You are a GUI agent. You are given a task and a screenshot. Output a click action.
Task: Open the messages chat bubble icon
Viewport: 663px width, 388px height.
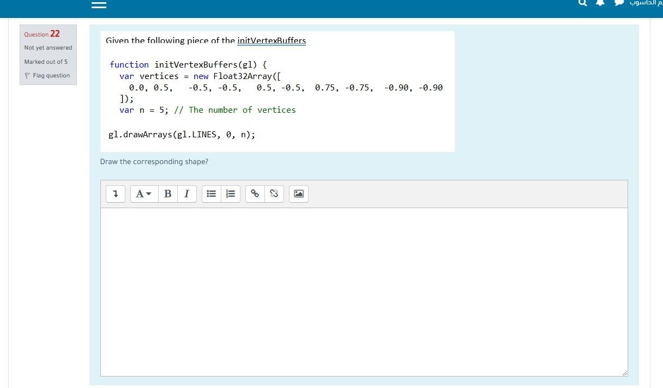pos(618,4)
